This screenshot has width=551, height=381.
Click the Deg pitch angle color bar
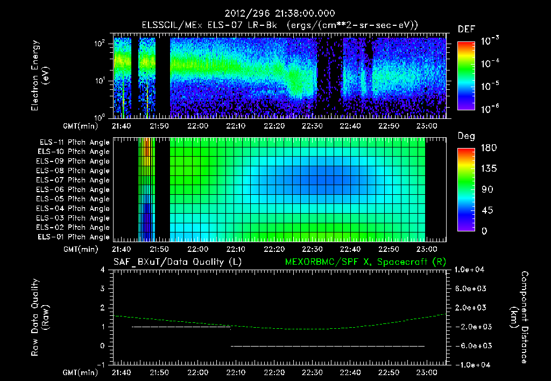tap(466, 190)
